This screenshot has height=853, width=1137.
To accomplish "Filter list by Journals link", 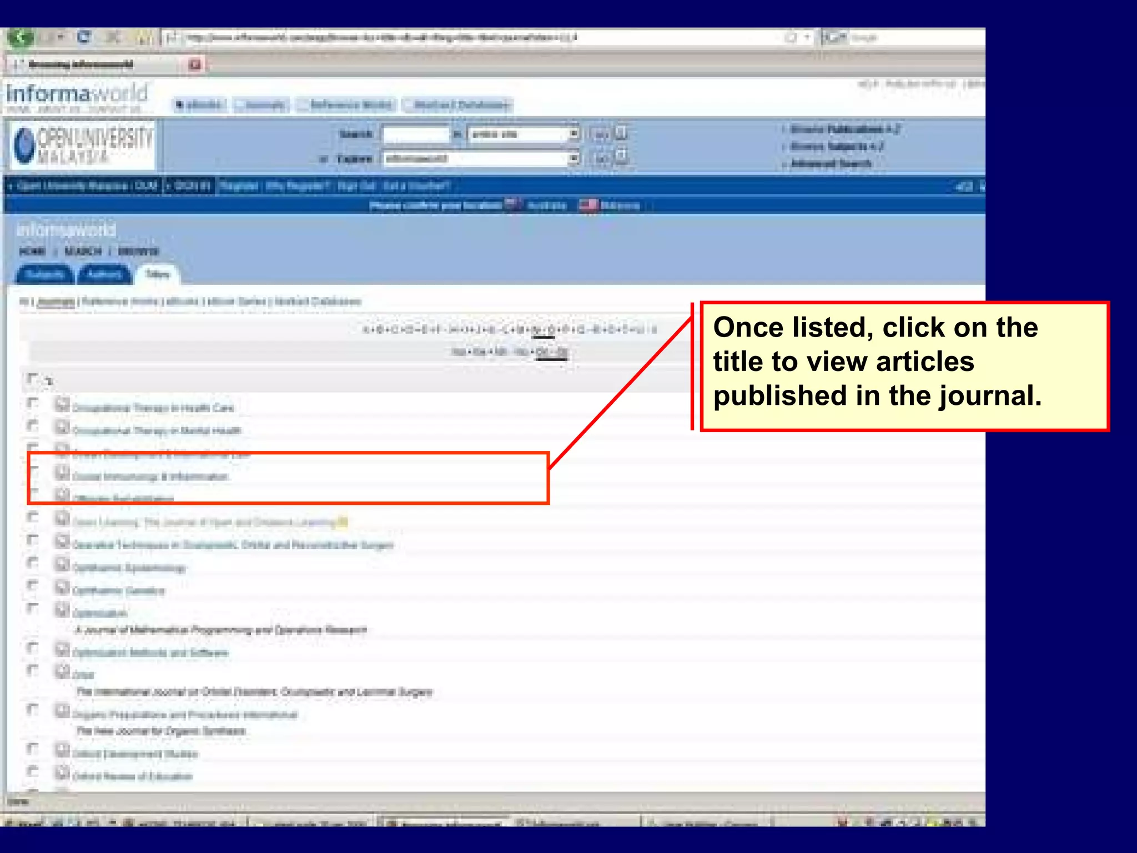I will [56, 302].
